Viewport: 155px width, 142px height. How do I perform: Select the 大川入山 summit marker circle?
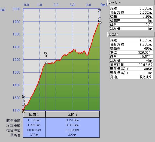(100, 22)
